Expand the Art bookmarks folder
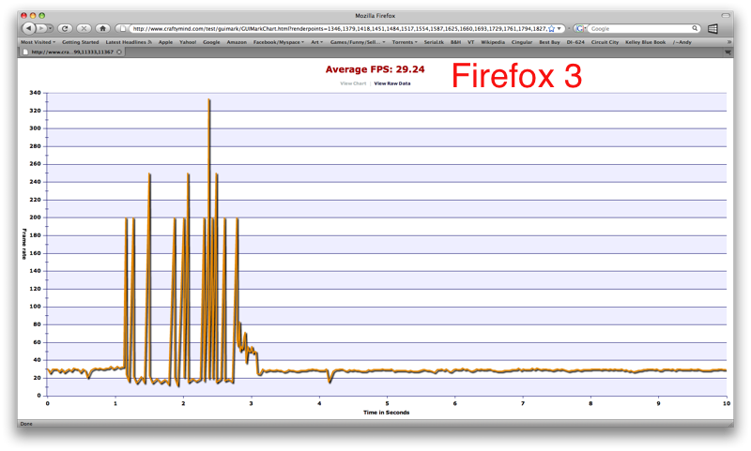751x451 pixels. (x=316, y=42)
